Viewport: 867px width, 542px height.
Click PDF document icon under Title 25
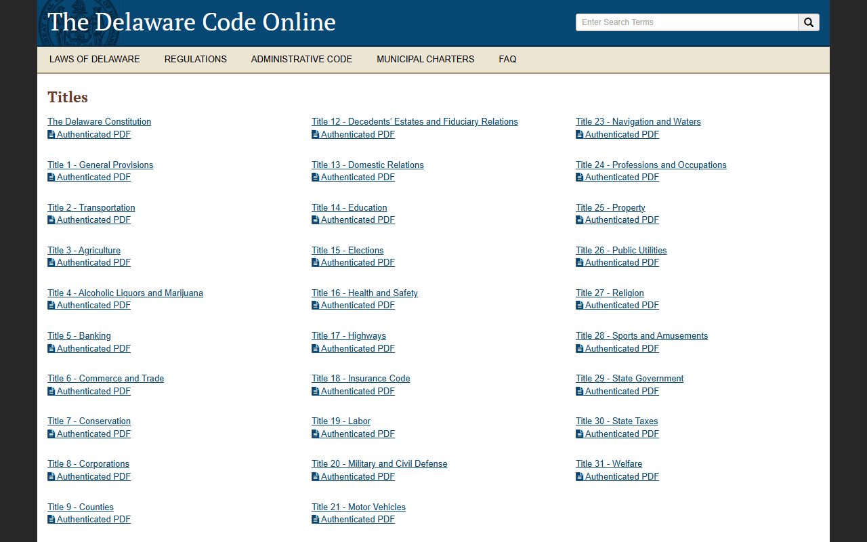click(x=580, y=220)
